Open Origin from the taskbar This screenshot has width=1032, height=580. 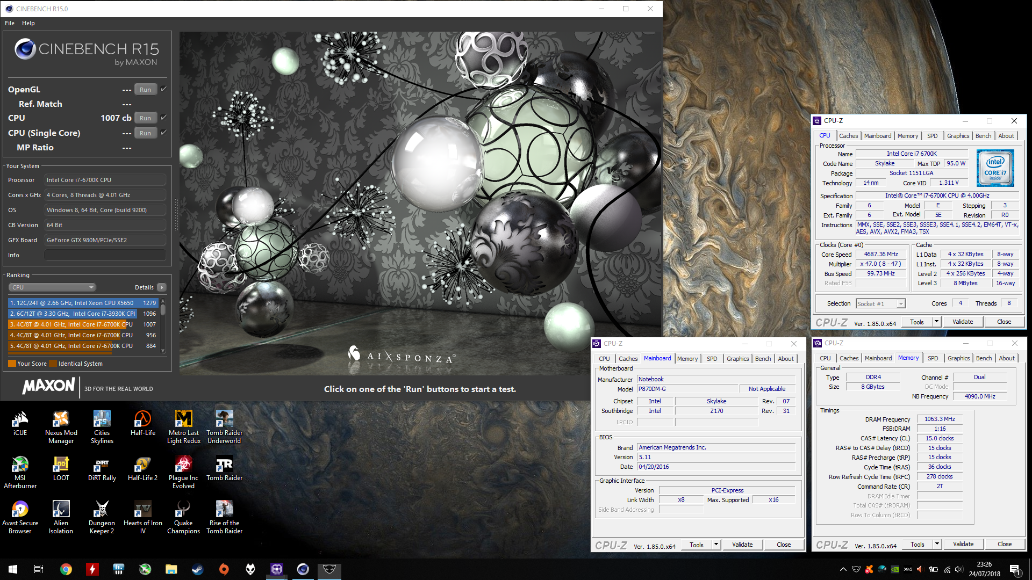(224, 569)
